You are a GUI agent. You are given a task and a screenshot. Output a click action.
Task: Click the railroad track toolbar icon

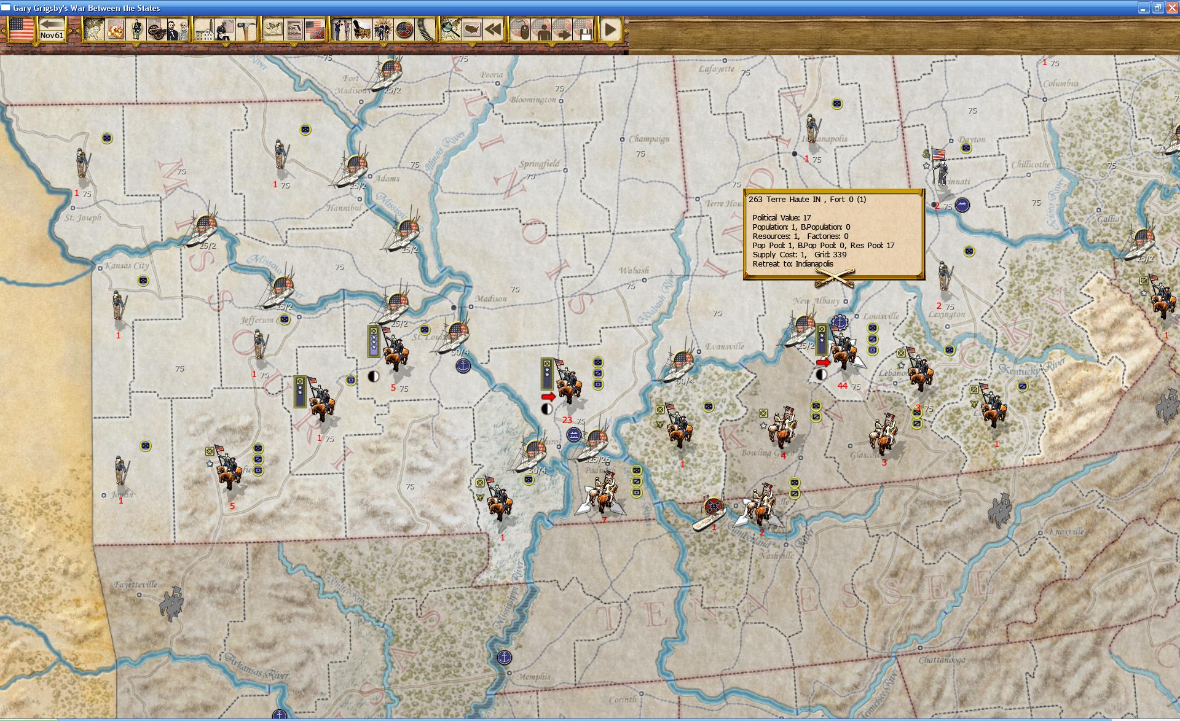(x=425, y=29)
